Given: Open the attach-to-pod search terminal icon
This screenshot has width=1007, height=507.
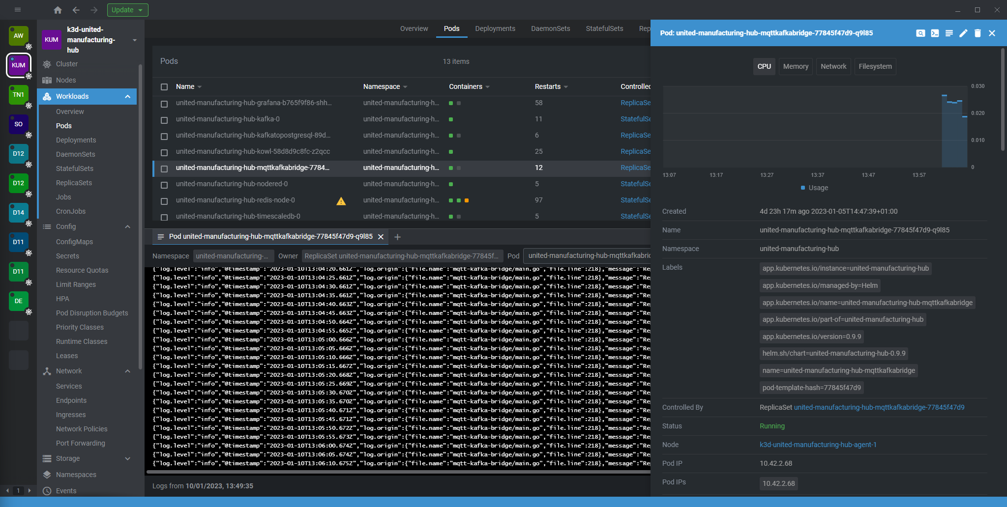Looking at the screenshot, I should point(920,33).
